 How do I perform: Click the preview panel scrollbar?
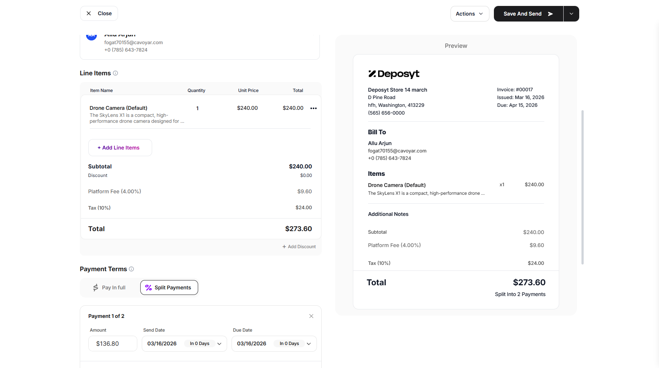(x=583, y=187)
